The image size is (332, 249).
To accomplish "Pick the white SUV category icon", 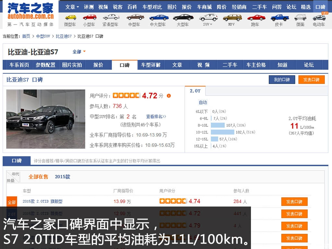I will (x=208, y=18).
